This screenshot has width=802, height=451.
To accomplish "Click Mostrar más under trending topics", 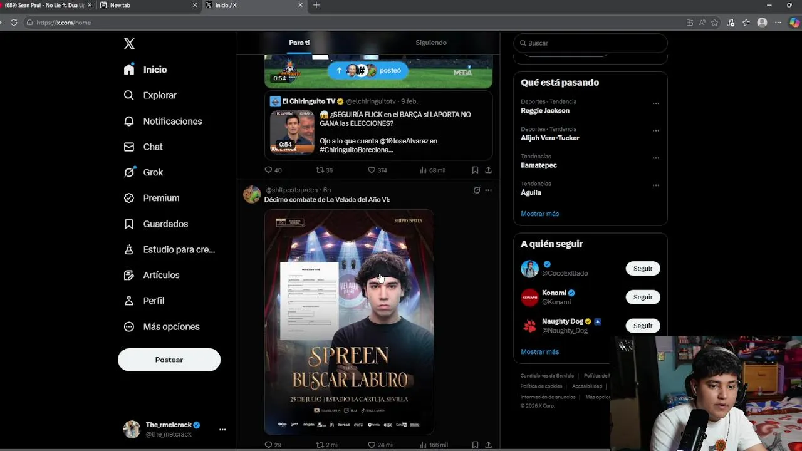I will [x=539, y=214].
